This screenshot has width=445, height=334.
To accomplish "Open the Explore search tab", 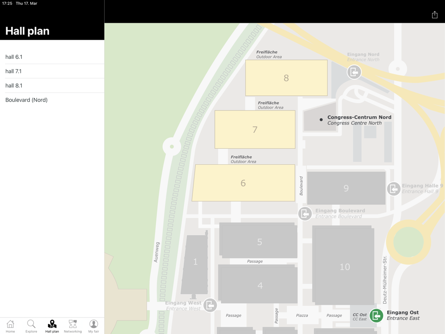I will 31,326.
